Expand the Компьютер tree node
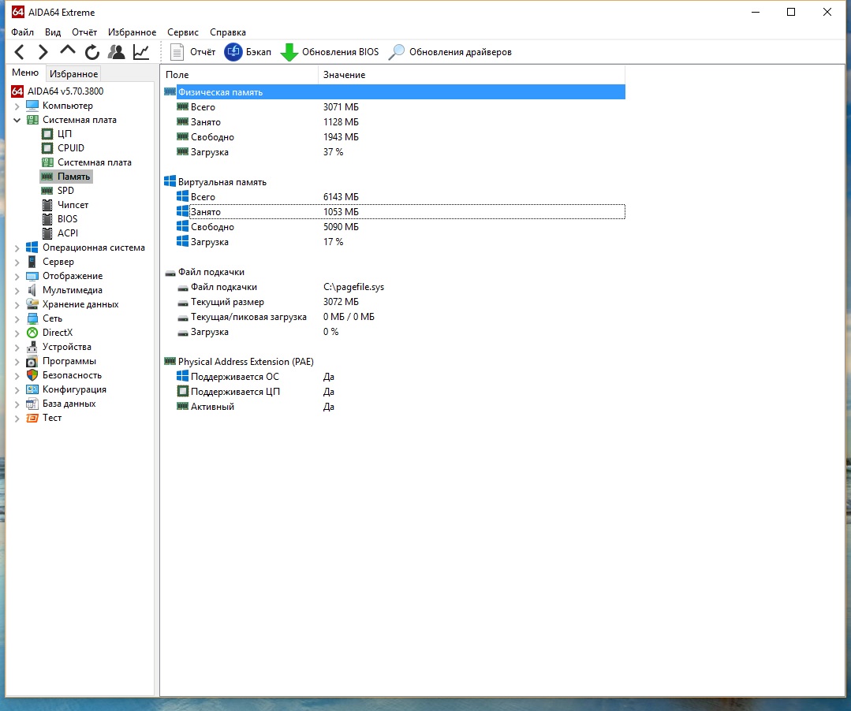This screenshot has height=711, width=851. 17,106
